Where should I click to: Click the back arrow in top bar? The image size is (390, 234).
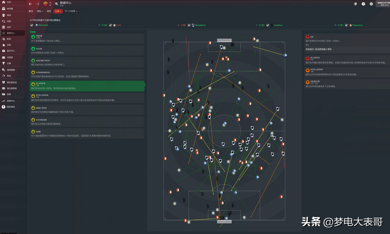coord(31,4)
